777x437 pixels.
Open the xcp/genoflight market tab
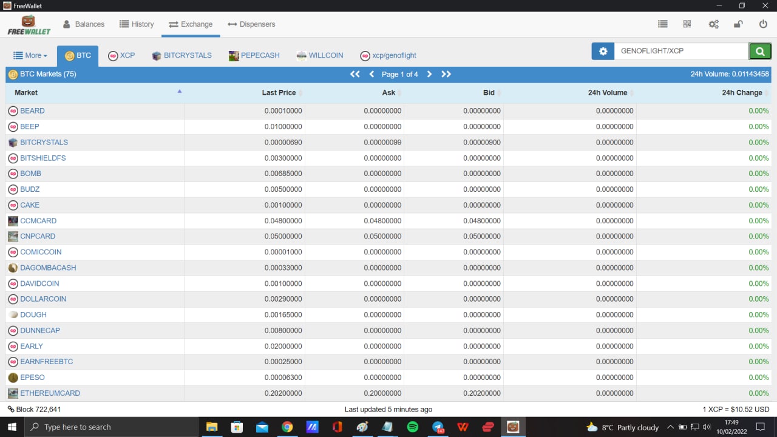(388, 56)
